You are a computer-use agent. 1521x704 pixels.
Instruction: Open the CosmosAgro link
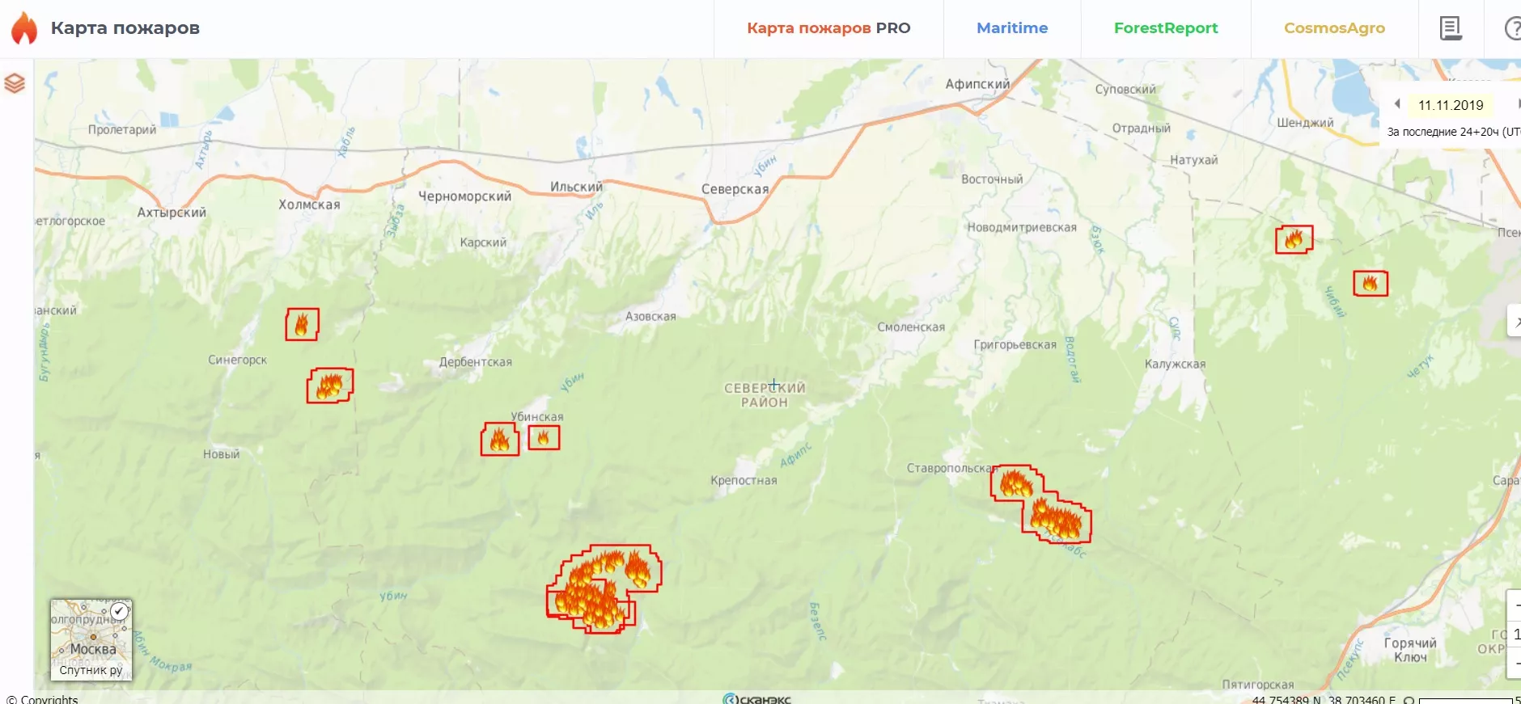pyautogui.click(x=1334, y=28)
